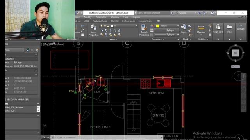Click the Quick Select icon in Properties
The height and width of the screenshot is (140, 250).
tap(37, 50)
